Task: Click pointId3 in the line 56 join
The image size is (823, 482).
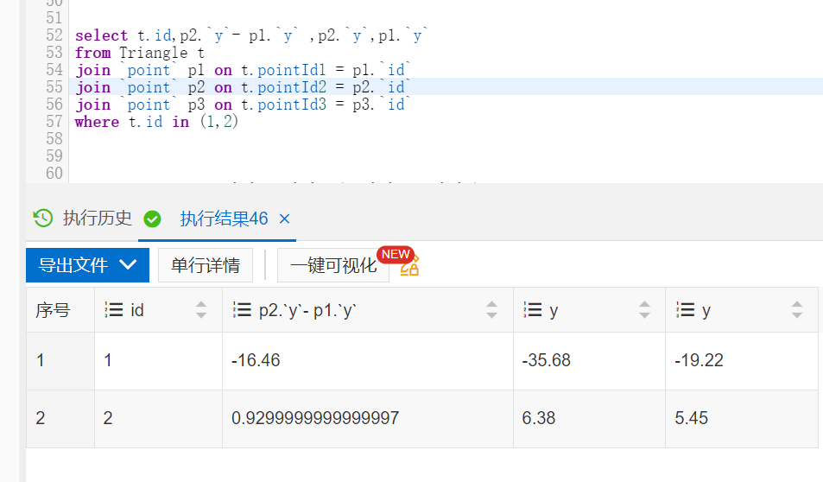Action: point(292,105)
